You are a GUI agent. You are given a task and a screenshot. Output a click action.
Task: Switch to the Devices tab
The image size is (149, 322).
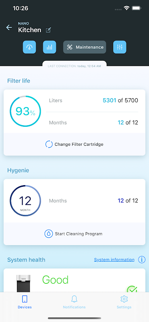(x=25, y=302)
